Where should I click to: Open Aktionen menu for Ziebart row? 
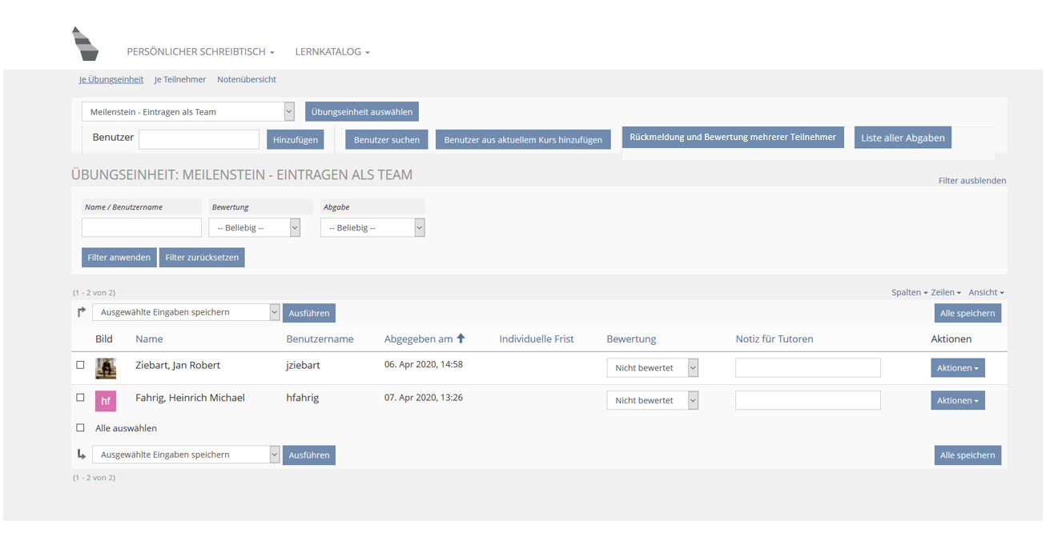[x=957, y=368]
